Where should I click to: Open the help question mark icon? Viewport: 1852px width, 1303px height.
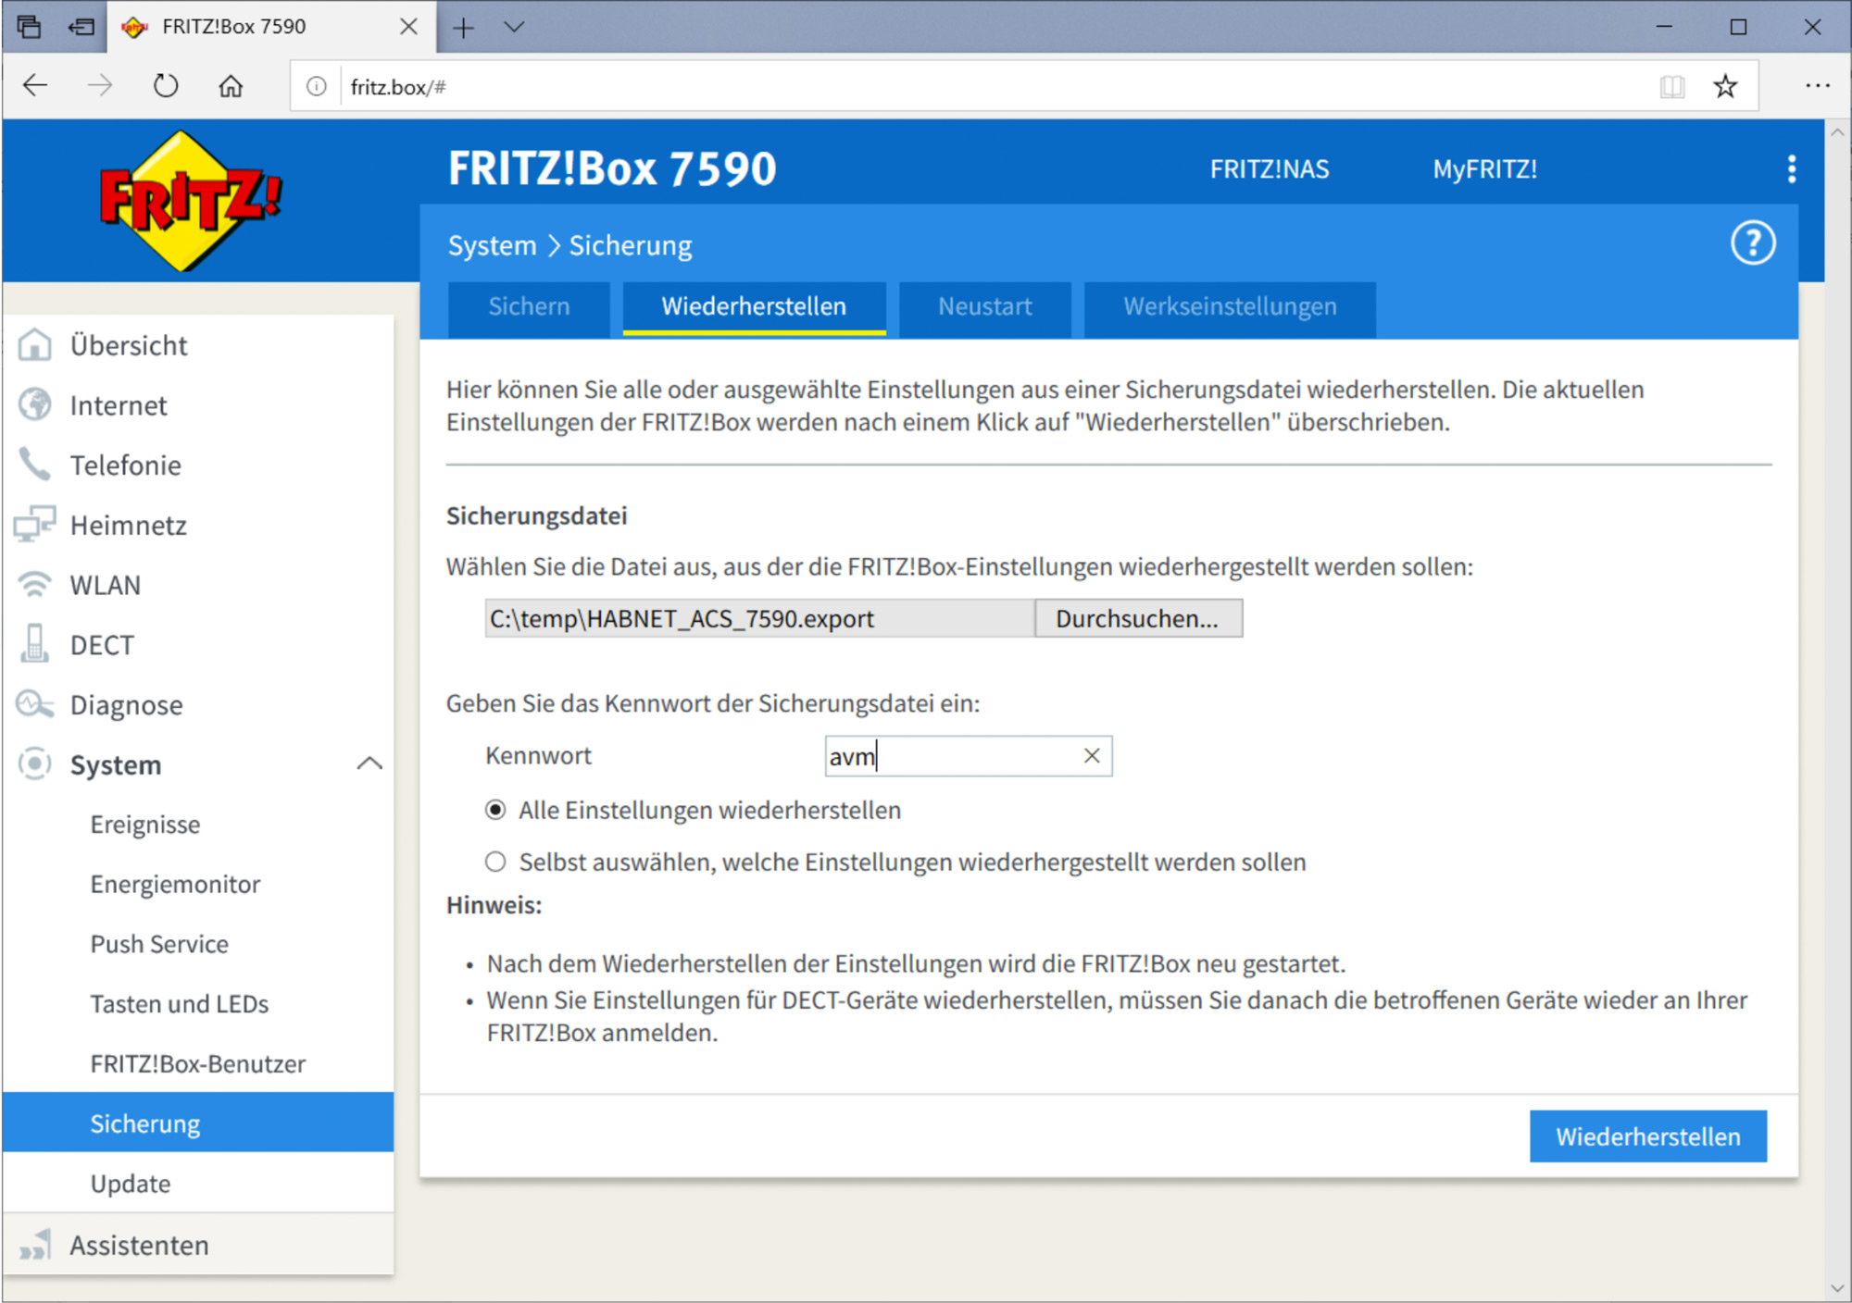(x=1752, y=243)
